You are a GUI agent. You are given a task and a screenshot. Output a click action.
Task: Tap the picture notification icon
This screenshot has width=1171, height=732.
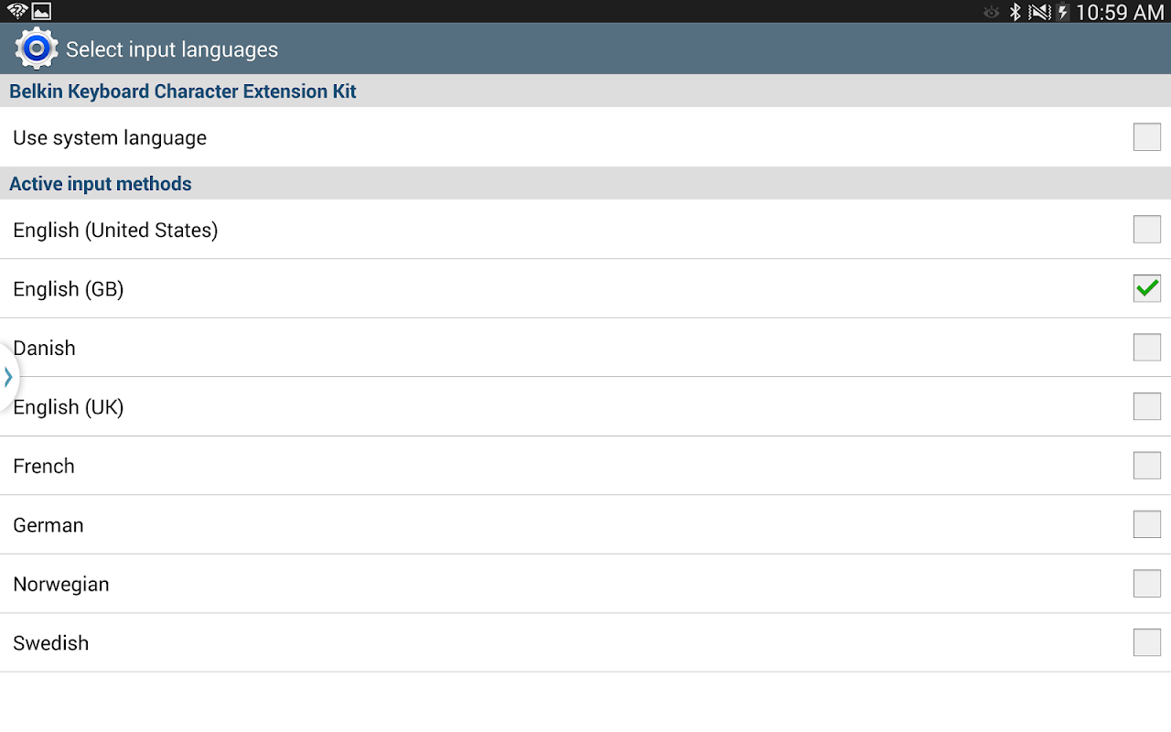[41, 11]
